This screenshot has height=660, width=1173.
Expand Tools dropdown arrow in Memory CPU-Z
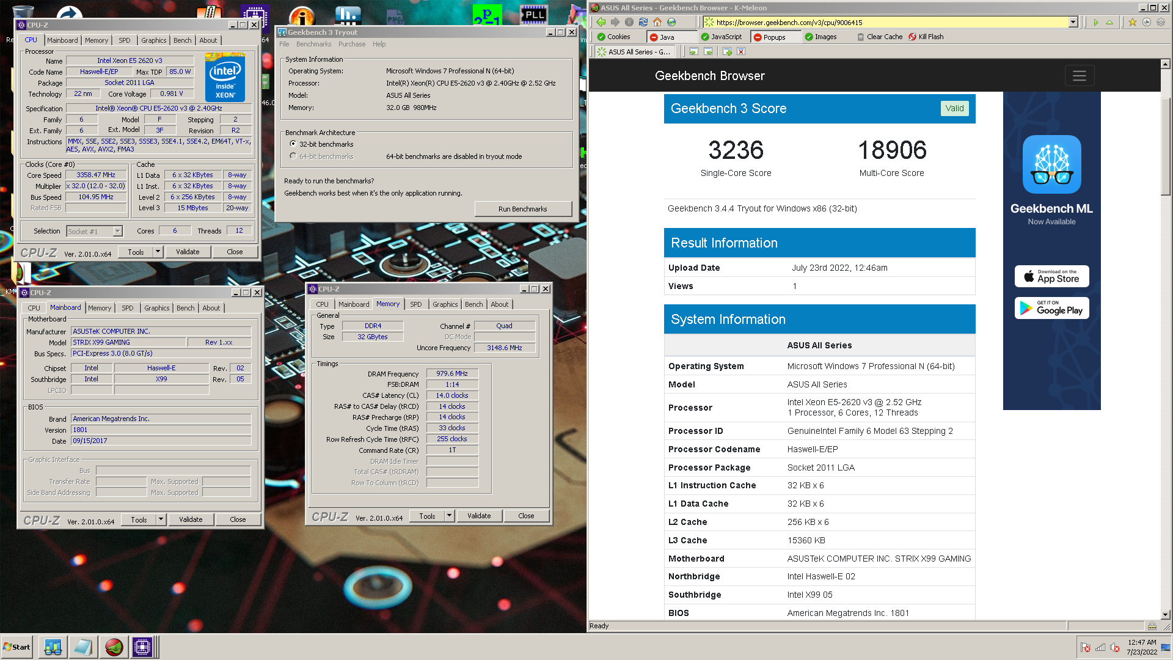point(449,516)
